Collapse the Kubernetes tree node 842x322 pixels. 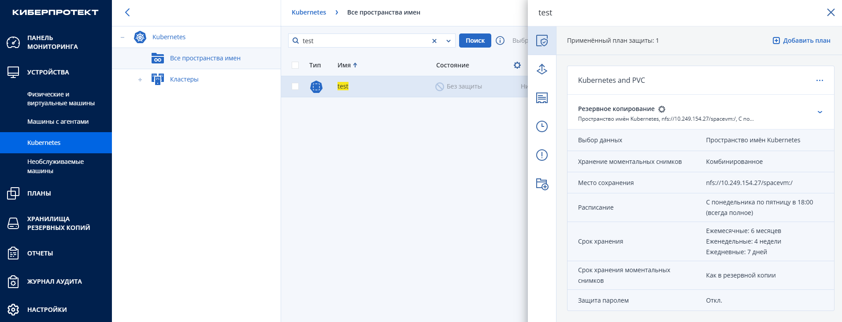coord(122,37)
